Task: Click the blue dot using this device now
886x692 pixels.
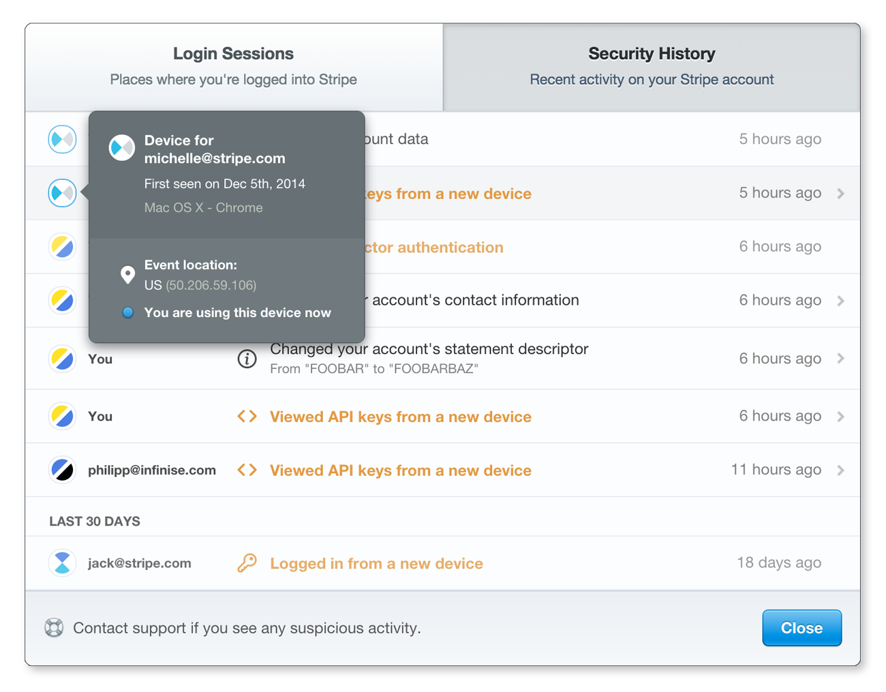Action: 127,313
